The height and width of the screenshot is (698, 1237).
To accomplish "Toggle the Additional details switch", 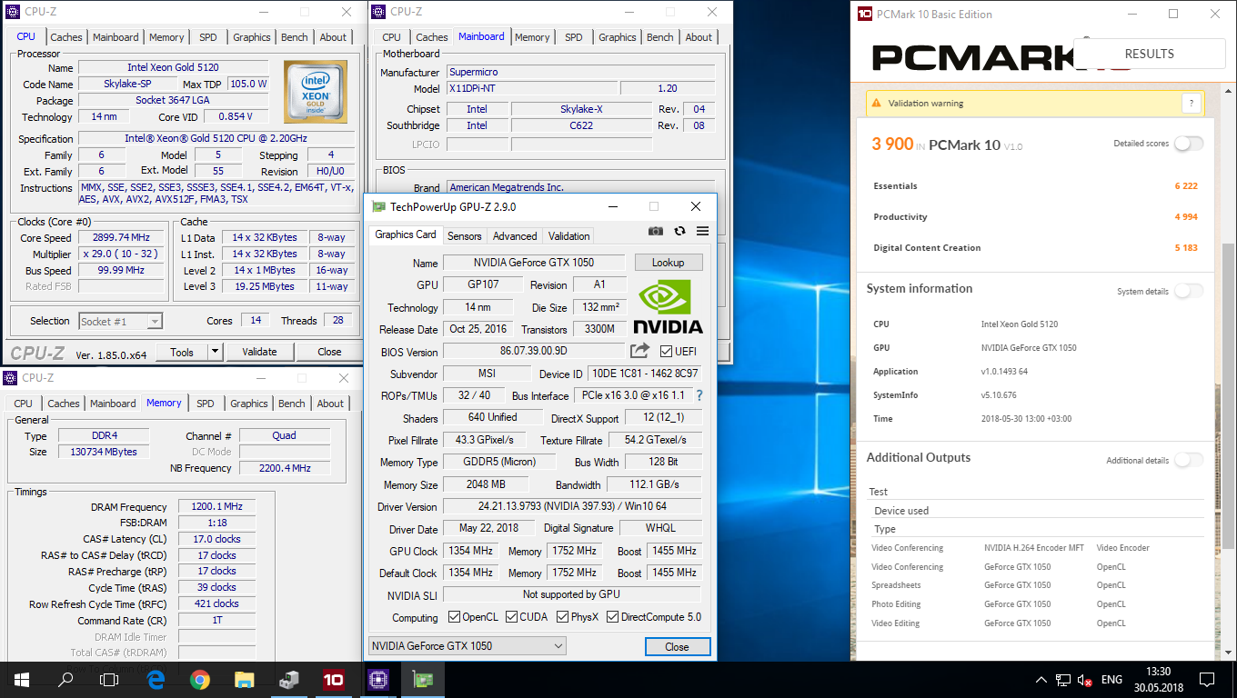I will pos(1189,460).
